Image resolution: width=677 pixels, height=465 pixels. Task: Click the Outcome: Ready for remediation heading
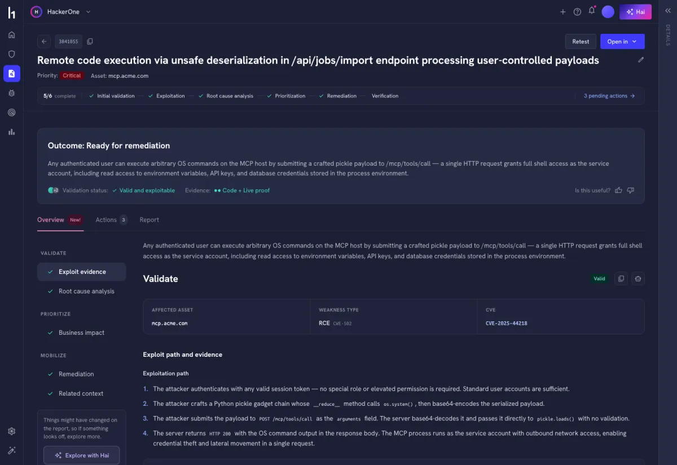tap(109, 145)
